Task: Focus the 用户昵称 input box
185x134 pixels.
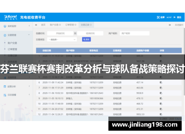Action: [135, 33]
